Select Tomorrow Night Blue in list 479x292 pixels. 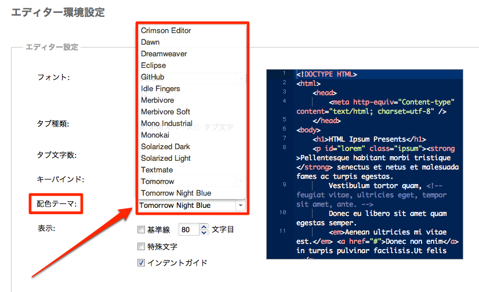point(176,193)
